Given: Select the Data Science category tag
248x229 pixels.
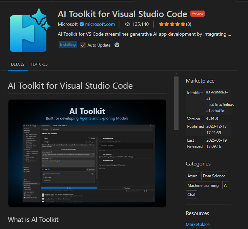Looking at the screenshot, I should pos(214,176).
